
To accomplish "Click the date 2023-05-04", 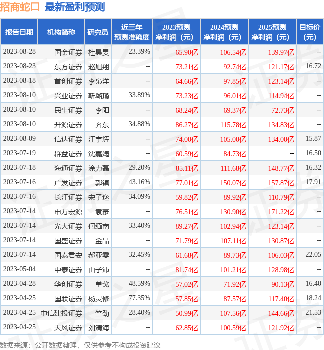I will [19, 269].
